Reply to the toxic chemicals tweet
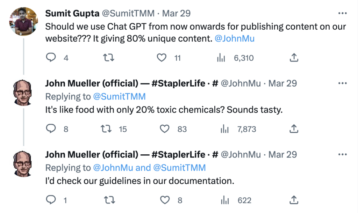 [51, 128]
